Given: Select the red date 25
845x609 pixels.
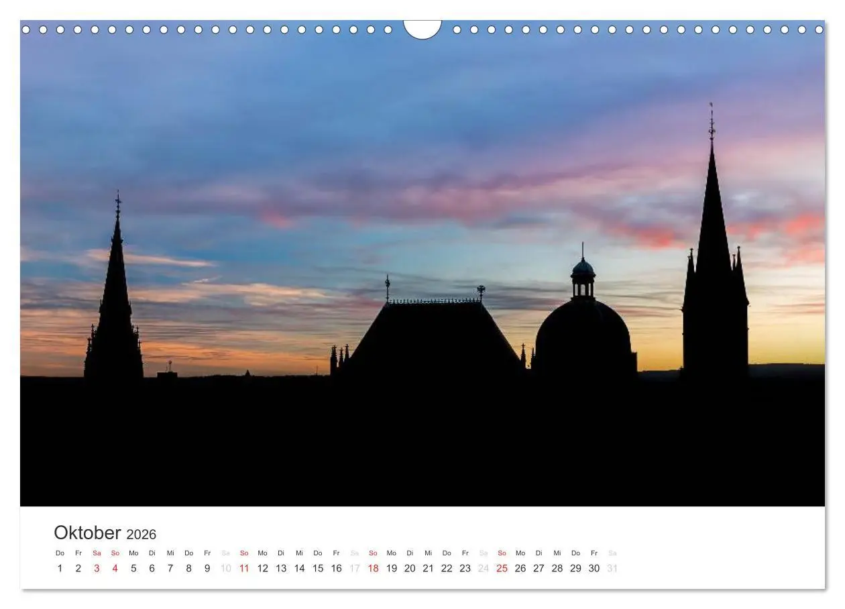Looking at the screenshot, I should pyautogui.click(x=501, y=567).
